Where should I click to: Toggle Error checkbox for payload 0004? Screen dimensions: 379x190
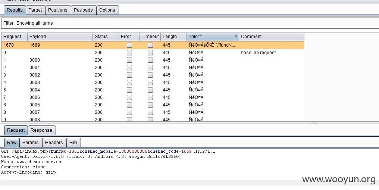coord(129,90)
